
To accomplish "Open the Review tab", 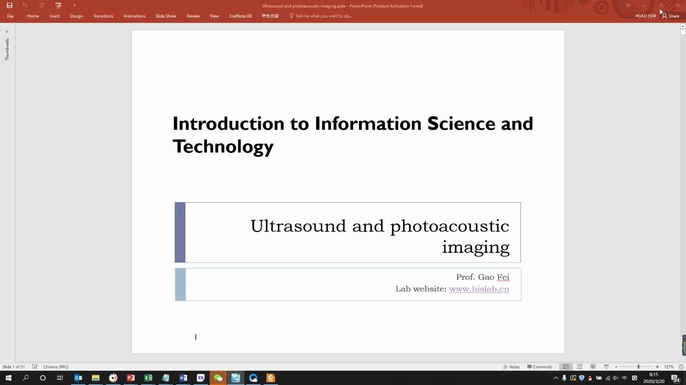I will (193, 16).
